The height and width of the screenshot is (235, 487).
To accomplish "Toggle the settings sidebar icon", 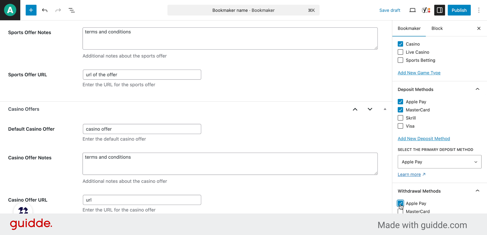I will click(x=439, y=10).
